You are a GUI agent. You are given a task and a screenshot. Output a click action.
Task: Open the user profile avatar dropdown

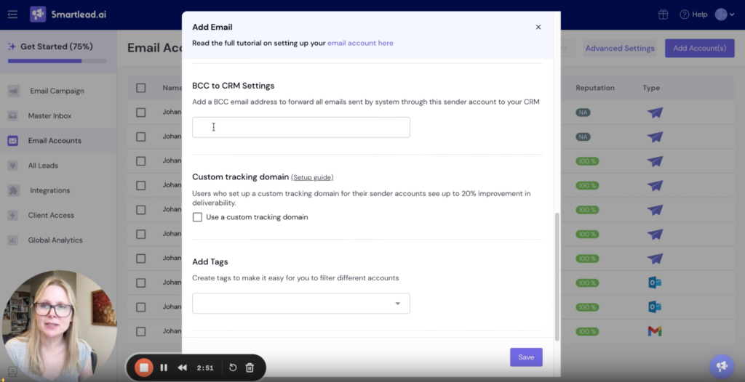pos(725,15)
